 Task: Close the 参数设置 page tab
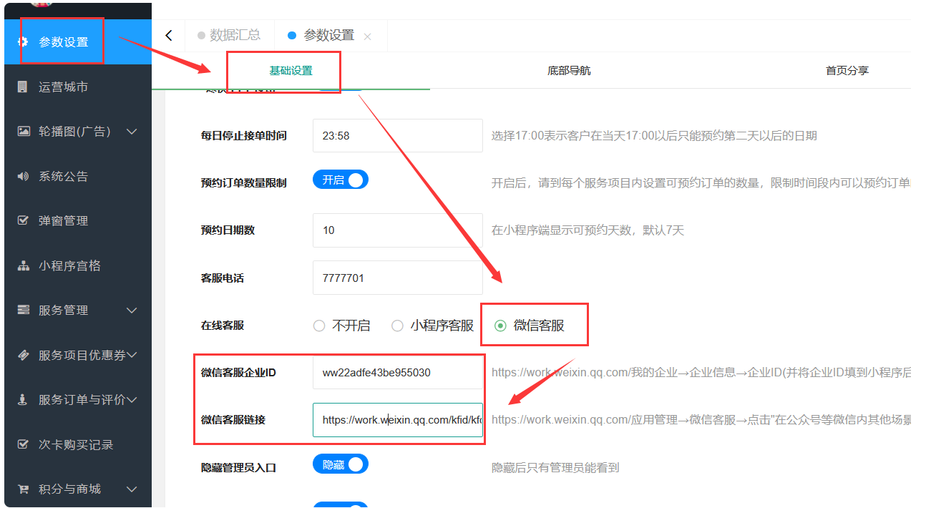pyautogui.click(x=367, y=36)
